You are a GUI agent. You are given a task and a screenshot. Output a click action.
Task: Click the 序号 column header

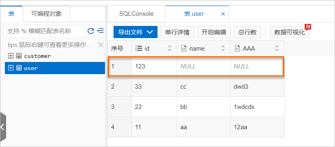[x=120, y=49]
